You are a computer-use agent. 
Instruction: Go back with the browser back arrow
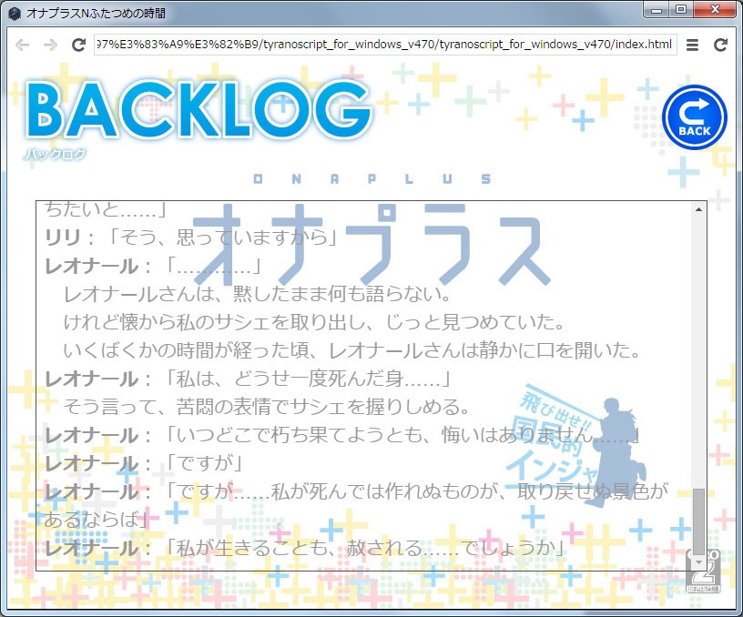pos(22,45)
